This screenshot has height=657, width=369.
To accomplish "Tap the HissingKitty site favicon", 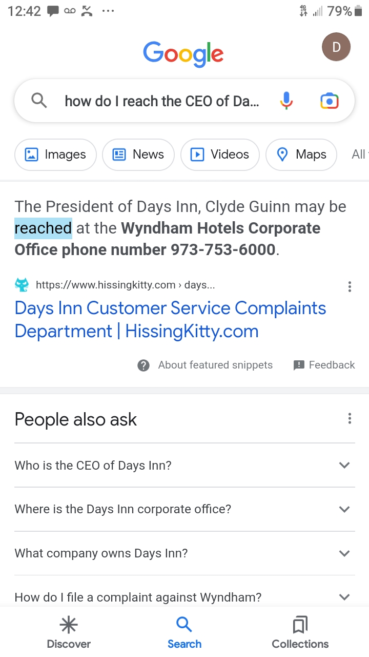I will click(22, 285).
